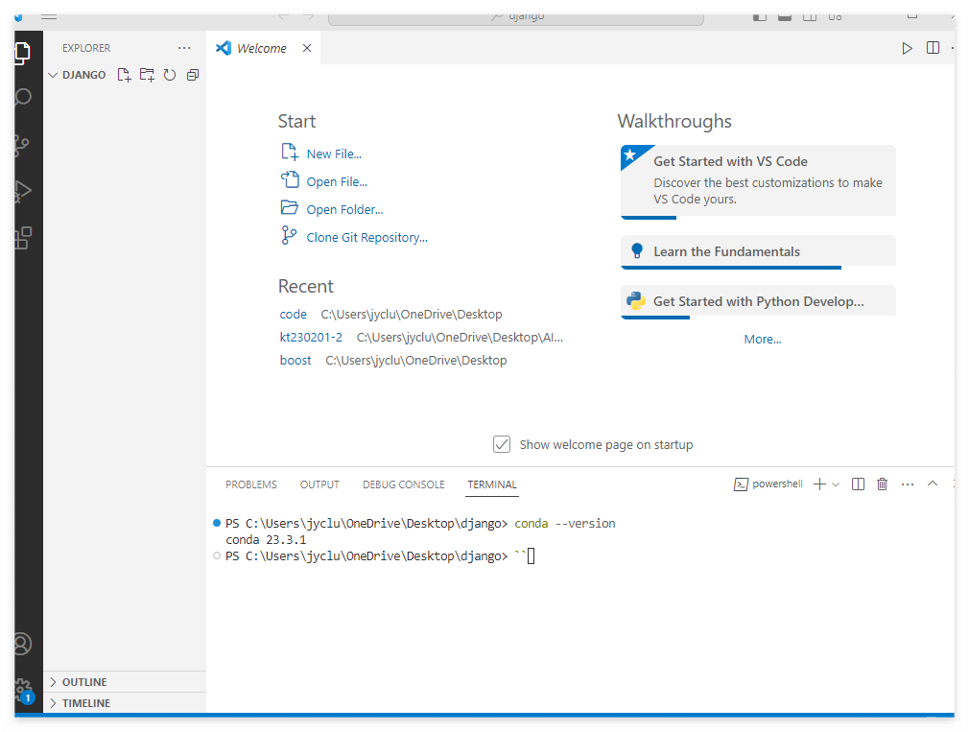Split the editor to the right
Screen dimensions: 969x732
(x=933, y=48)
